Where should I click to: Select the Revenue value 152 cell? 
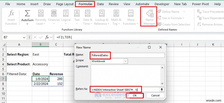tap(56, 84)
